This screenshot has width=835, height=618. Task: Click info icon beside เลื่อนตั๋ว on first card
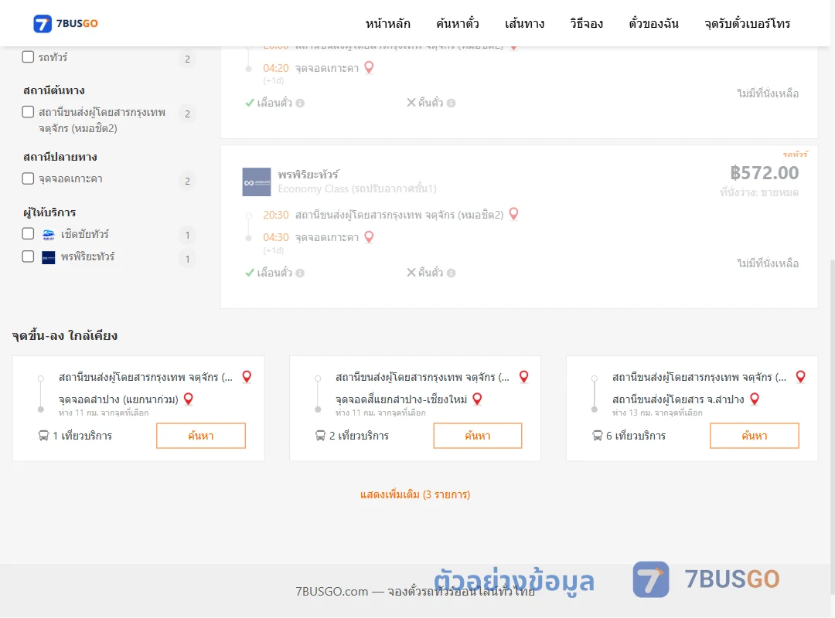click(300, 104)
